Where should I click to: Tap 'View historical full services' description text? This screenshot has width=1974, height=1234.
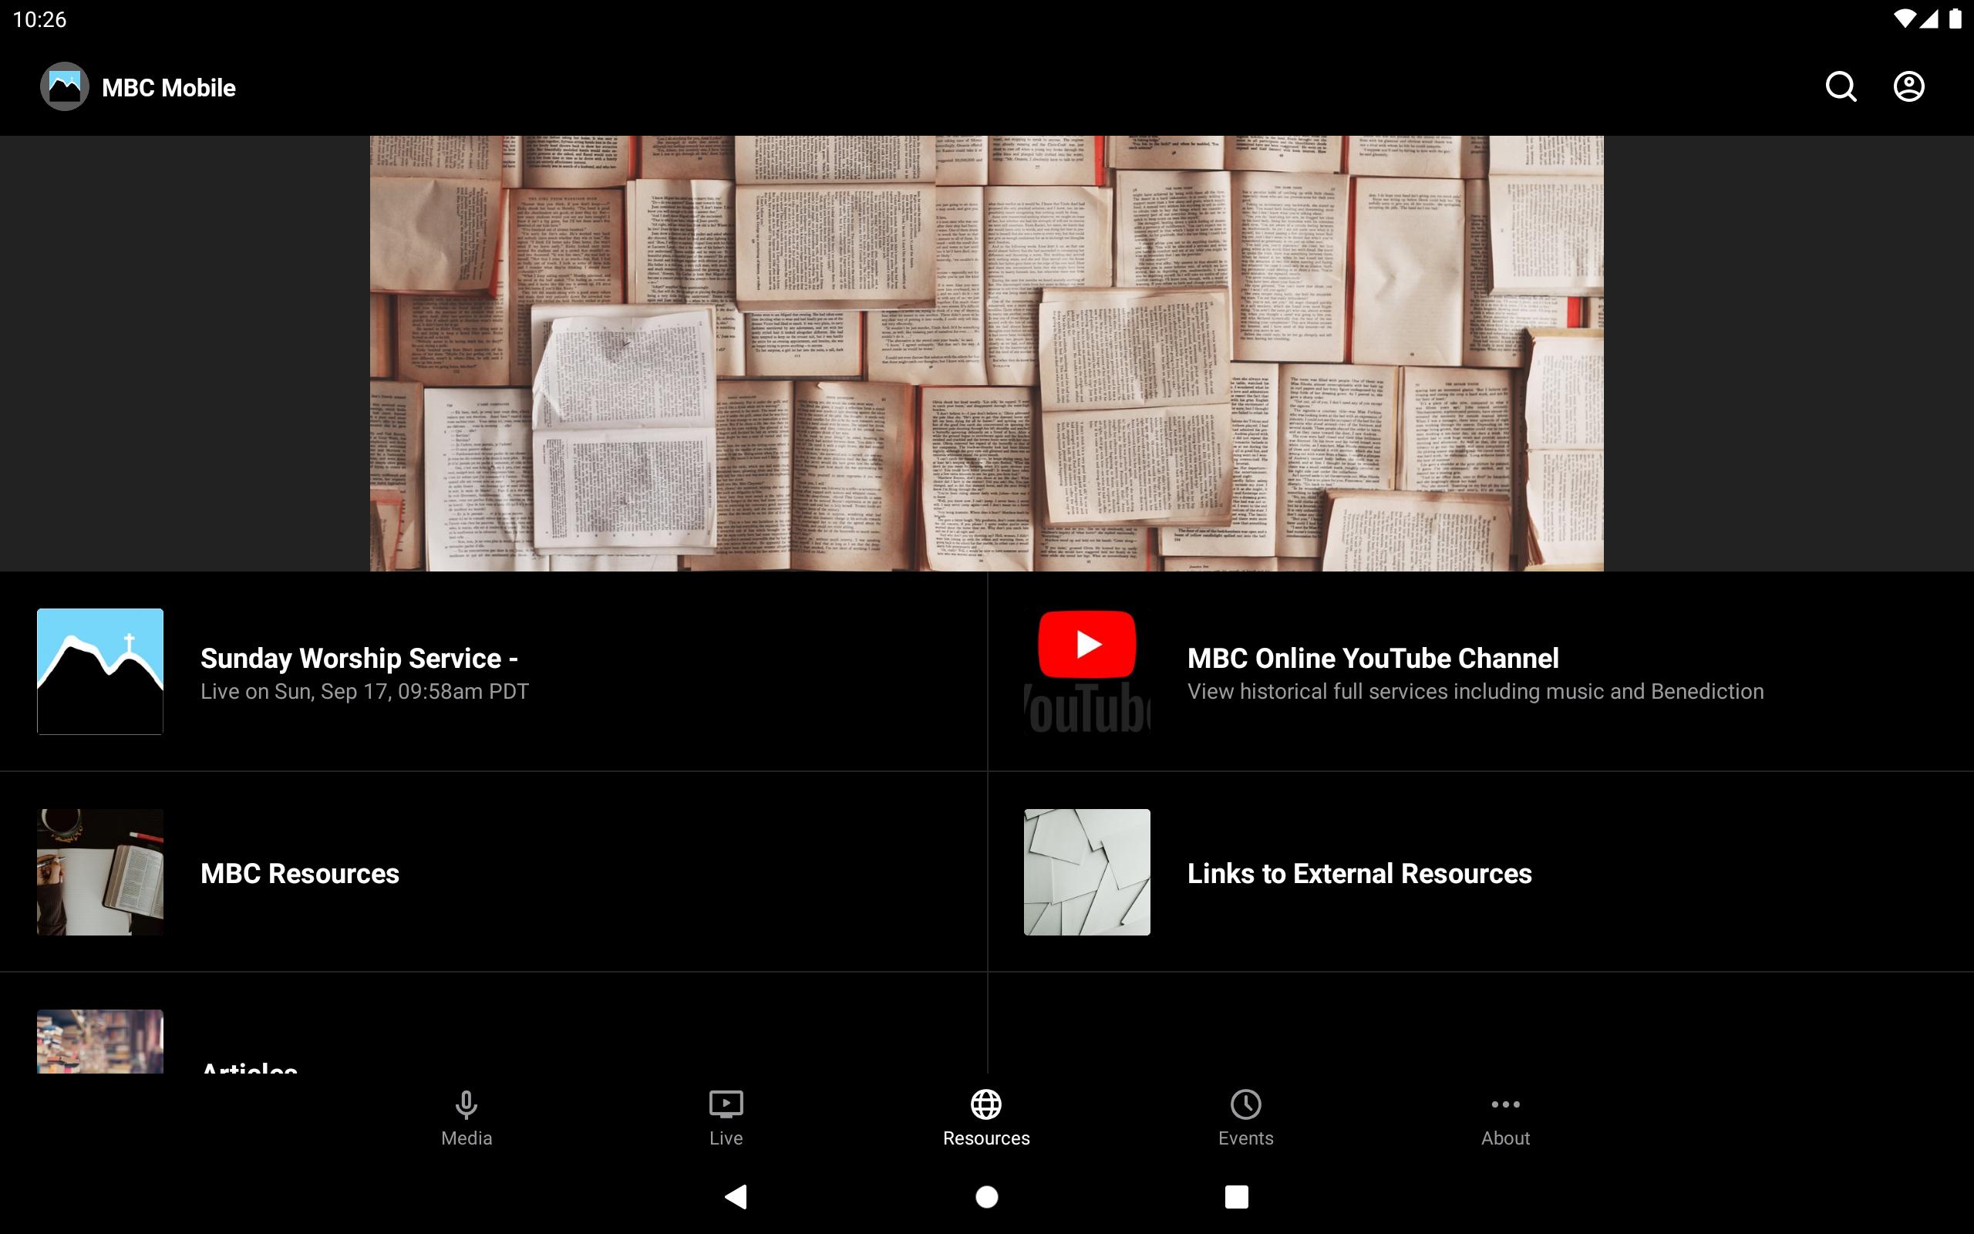pyautogui.click(x=1475, y=691)
